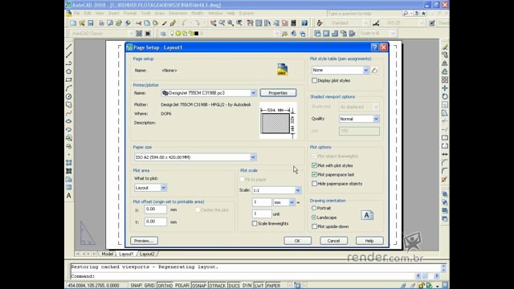Viewport: 514px width, 289px height.
Task: Click the Pan realtime toolbar icon
Action: point(214,23)
